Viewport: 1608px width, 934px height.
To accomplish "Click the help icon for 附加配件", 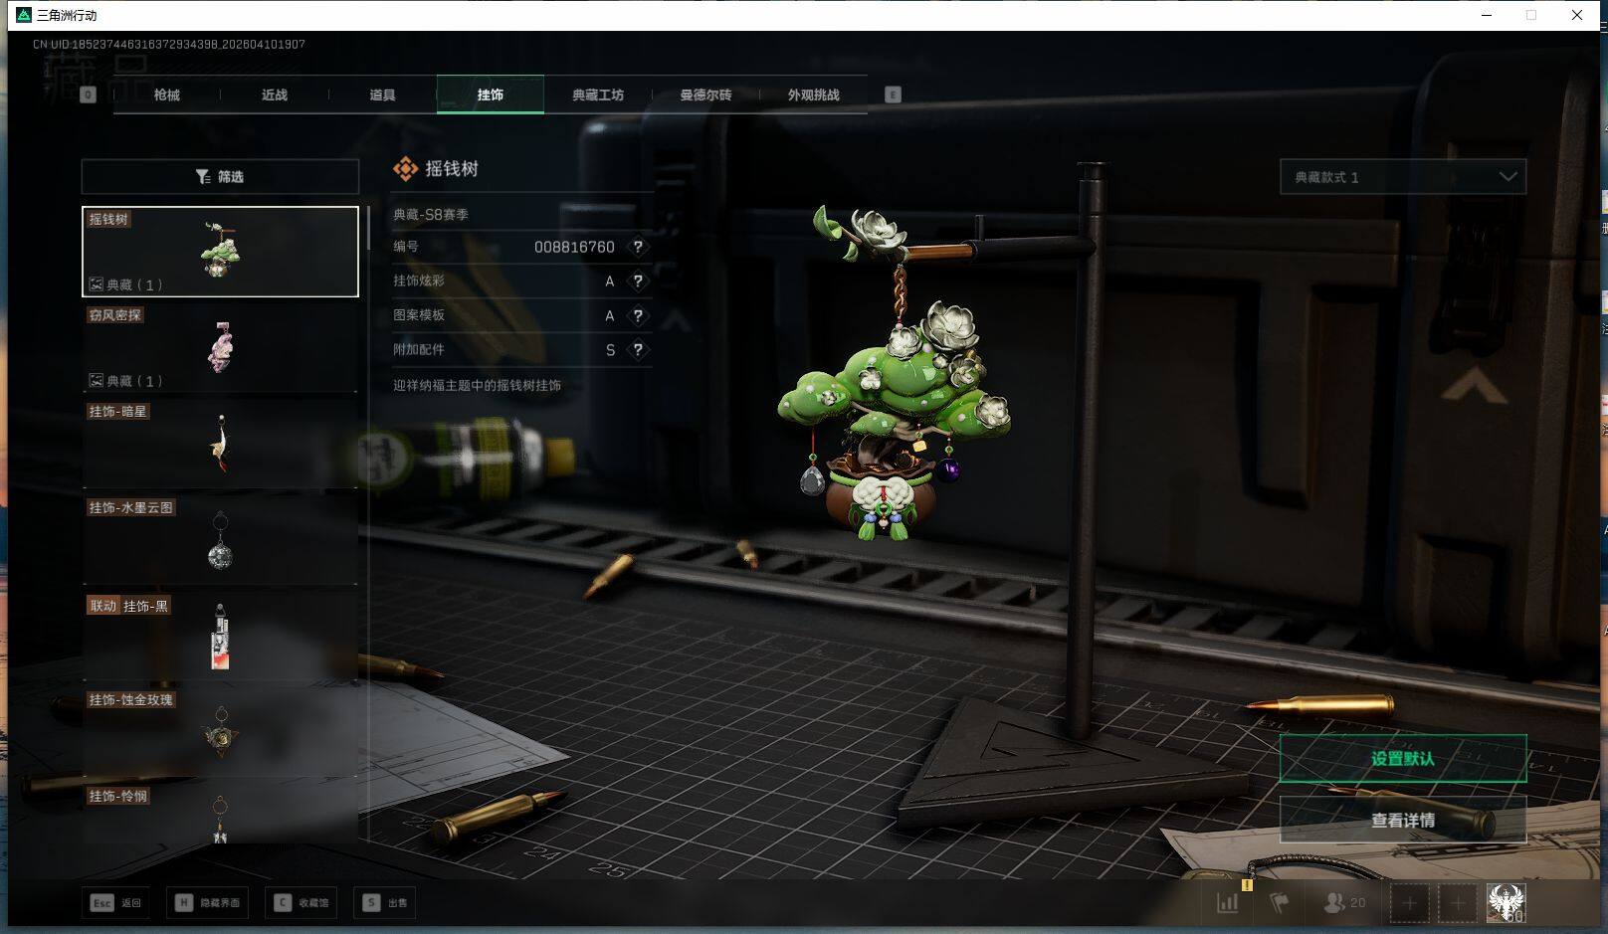I will pyautogui.click(x=638, y=350).
